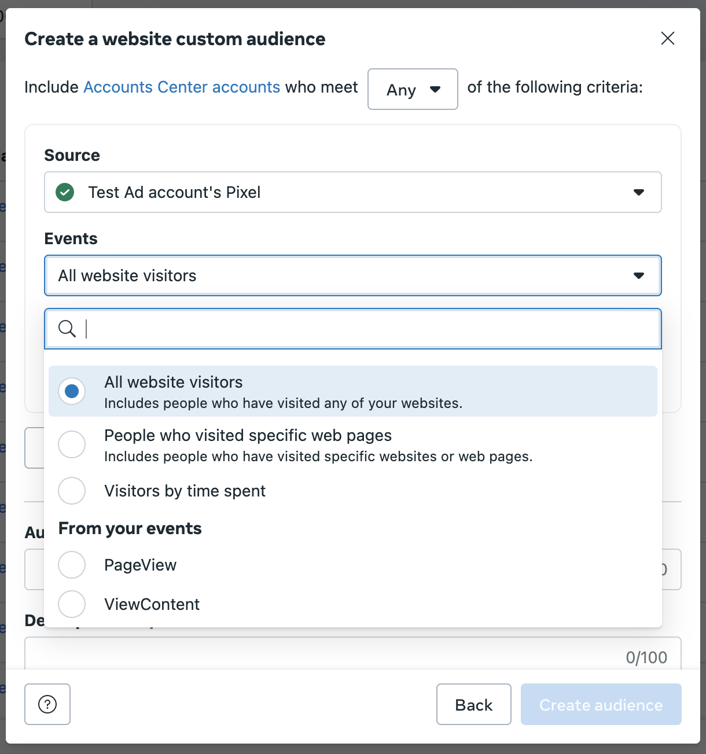This screenshot has height=754, width=706.
Task: Focus the events search input field
Action: [x=353, y=329]
